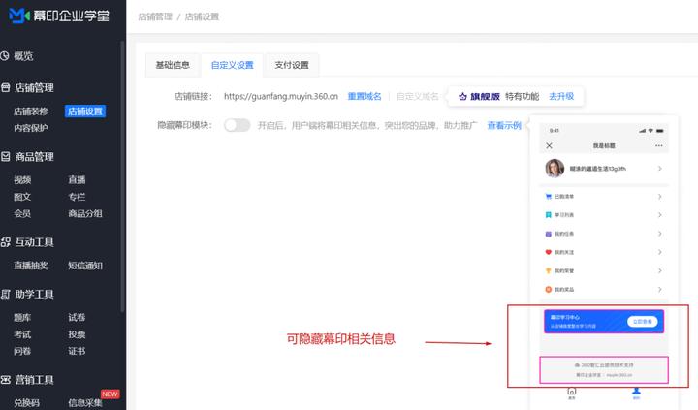Click the orange badge icon in preview

[549, 290]
